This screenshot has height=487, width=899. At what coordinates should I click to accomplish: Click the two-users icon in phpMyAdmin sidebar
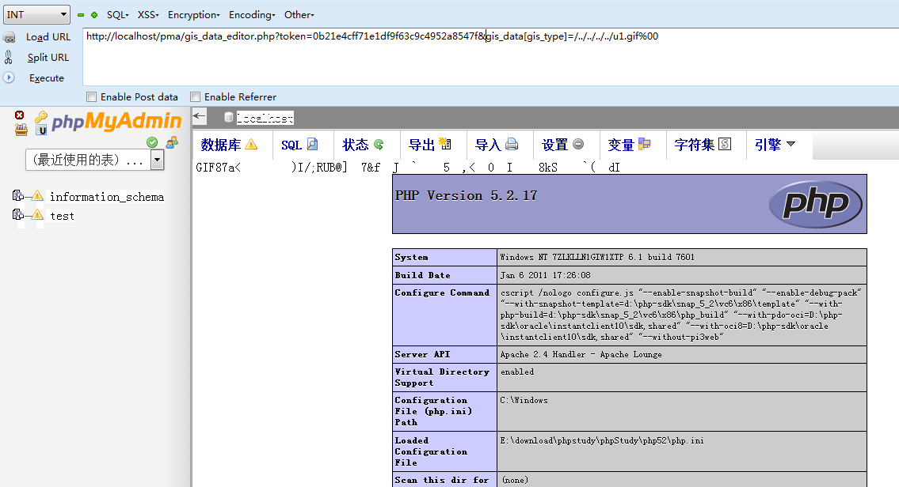coord(172,142)
